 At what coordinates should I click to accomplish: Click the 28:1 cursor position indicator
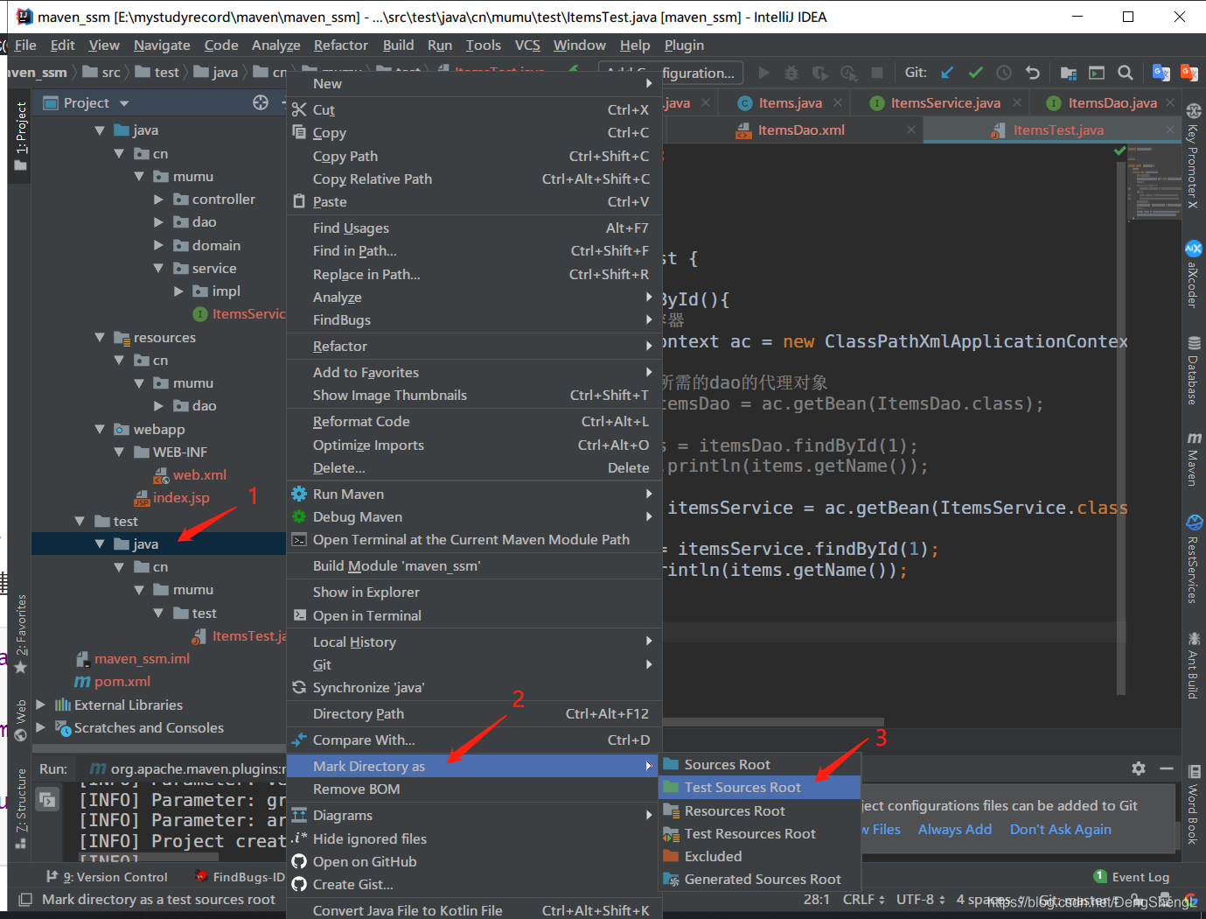point(817,900)
